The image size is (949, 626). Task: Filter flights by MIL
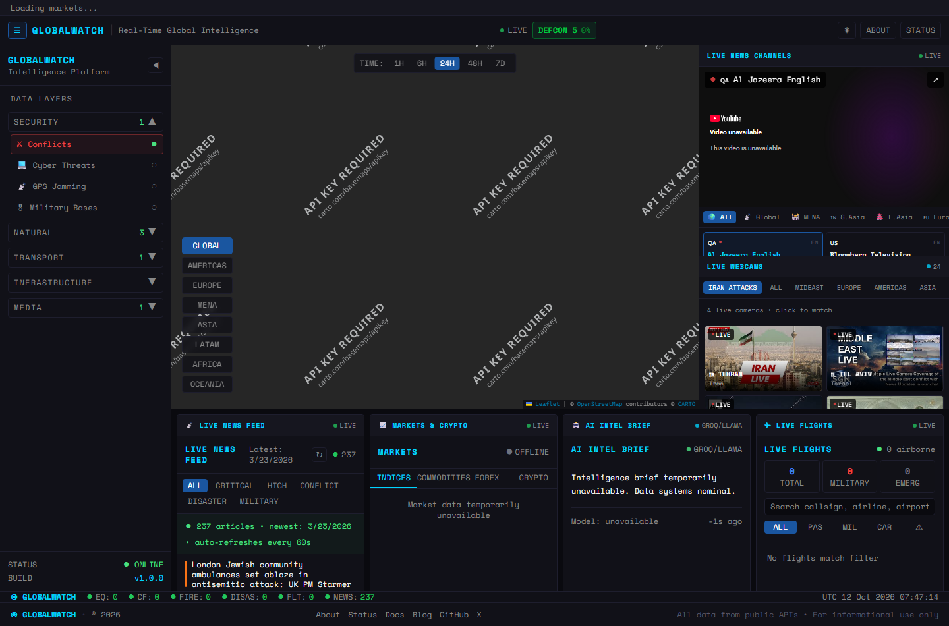[x=849, y=527]
